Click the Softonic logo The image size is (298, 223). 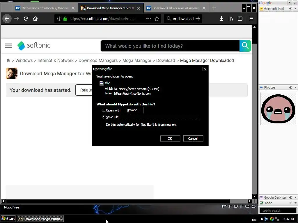[34, 46]
